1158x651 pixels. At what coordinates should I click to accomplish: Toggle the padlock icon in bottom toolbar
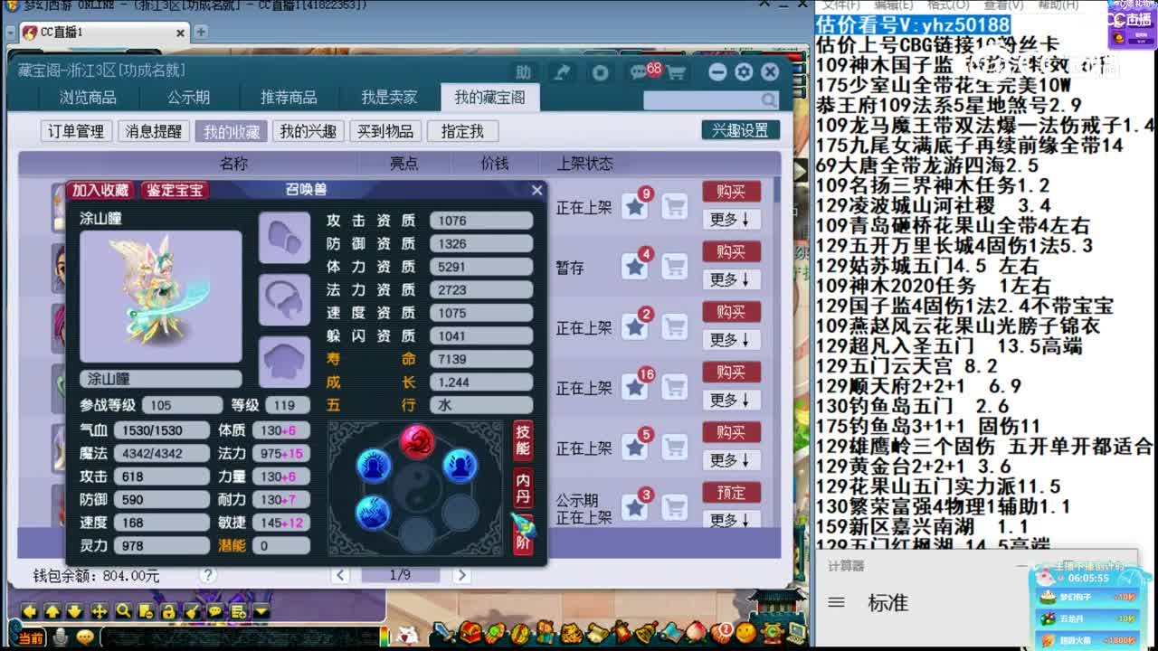(x=168, y=611)
